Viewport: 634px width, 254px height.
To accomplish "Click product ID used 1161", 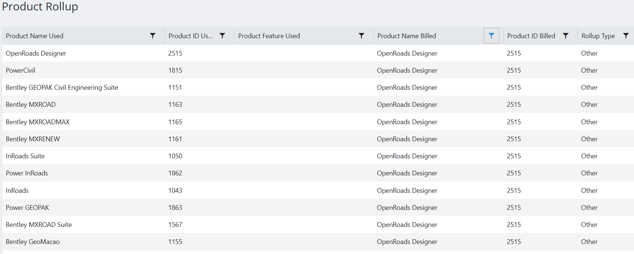I will pyautogui.click(x=175, y=139).
